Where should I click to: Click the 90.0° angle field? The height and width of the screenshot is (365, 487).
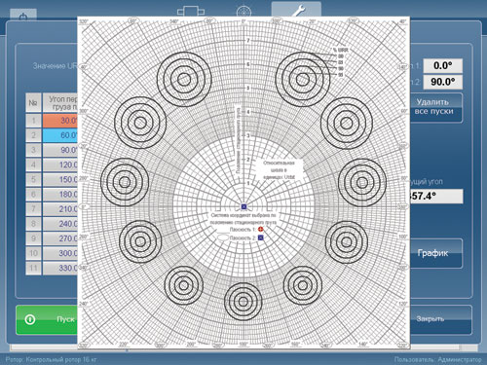click(443, 82)
